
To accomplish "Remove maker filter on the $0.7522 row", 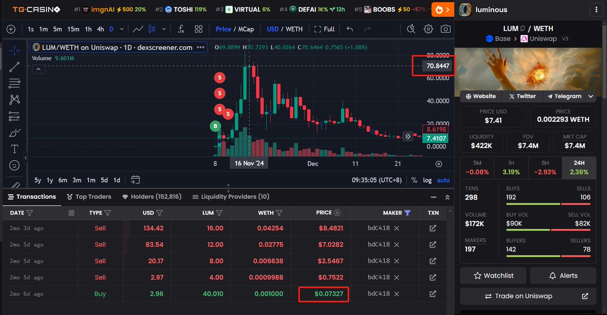I will pos(397,277).
